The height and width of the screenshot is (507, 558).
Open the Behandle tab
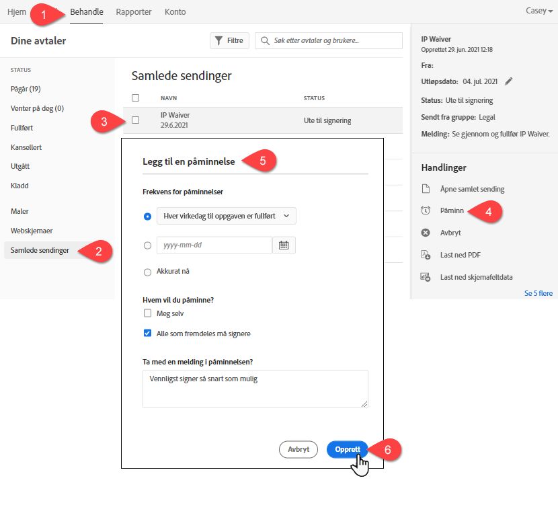(x=87, y=11)
